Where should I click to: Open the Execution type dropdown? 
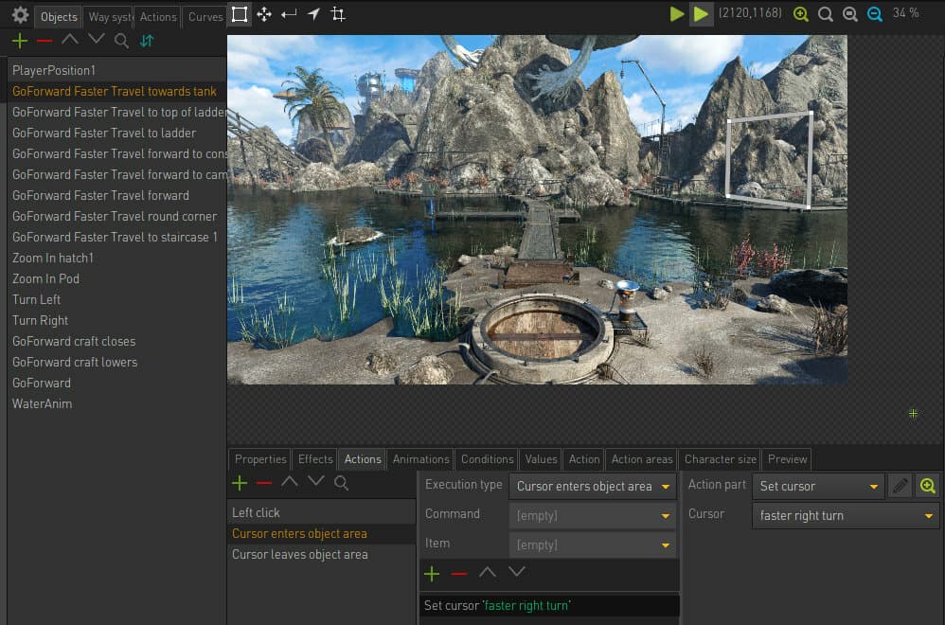593,486
